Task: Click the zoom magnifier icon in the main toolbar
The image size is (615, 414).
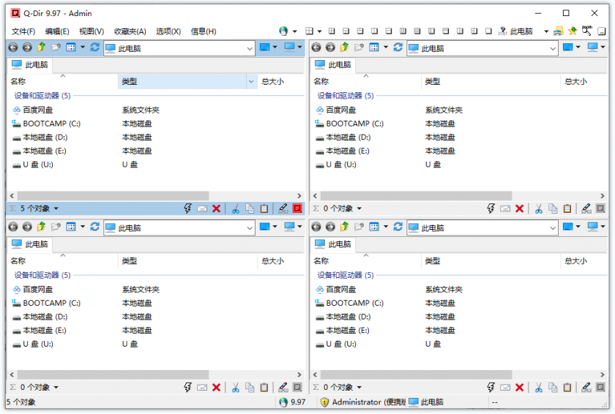Action: [x=586, y=31]
